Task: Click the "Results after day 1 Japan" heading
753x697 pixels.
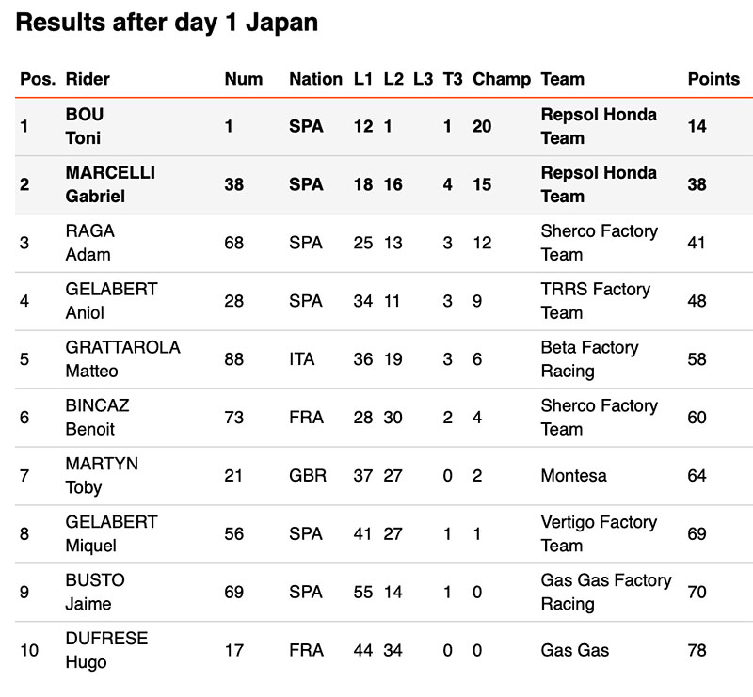Action: [167, 24]
